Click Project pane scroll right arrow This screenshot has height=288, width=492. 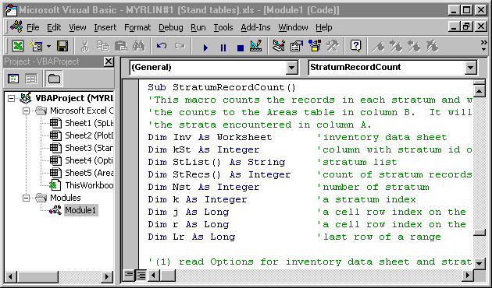(x=107, y=276)
